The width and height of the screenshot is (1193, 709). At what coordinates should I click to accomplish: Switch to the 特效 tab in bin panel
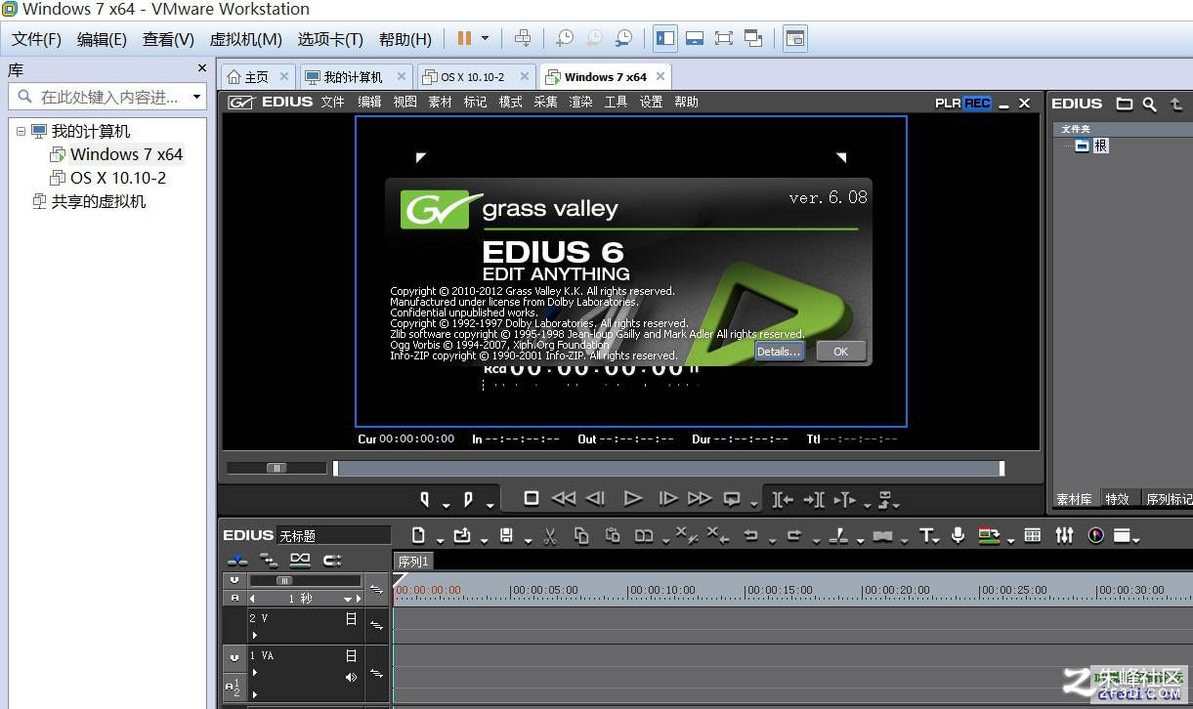coord(1117,499)
